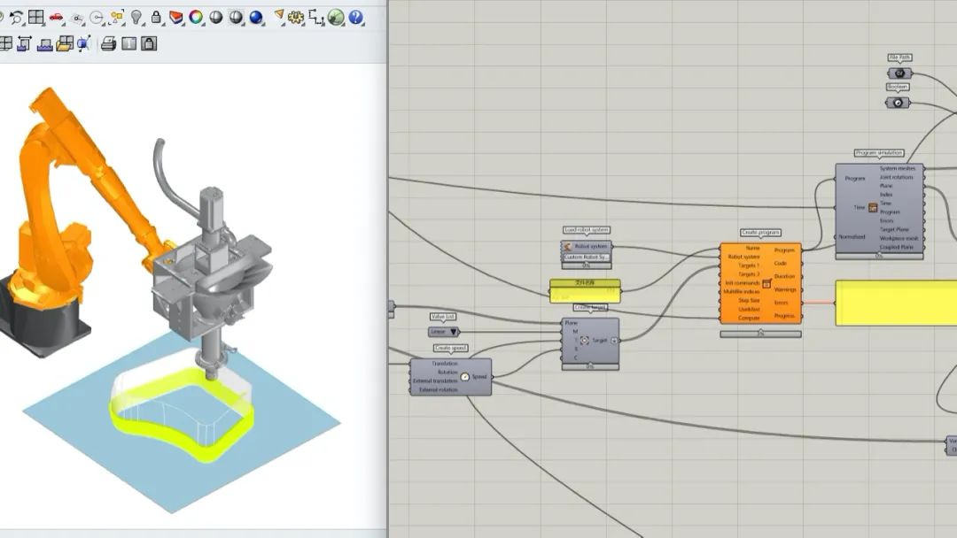The width and height of the screenshot is (957, 538).
Task: Click the Plane input on Create target
Action: [x=572, y=323]
